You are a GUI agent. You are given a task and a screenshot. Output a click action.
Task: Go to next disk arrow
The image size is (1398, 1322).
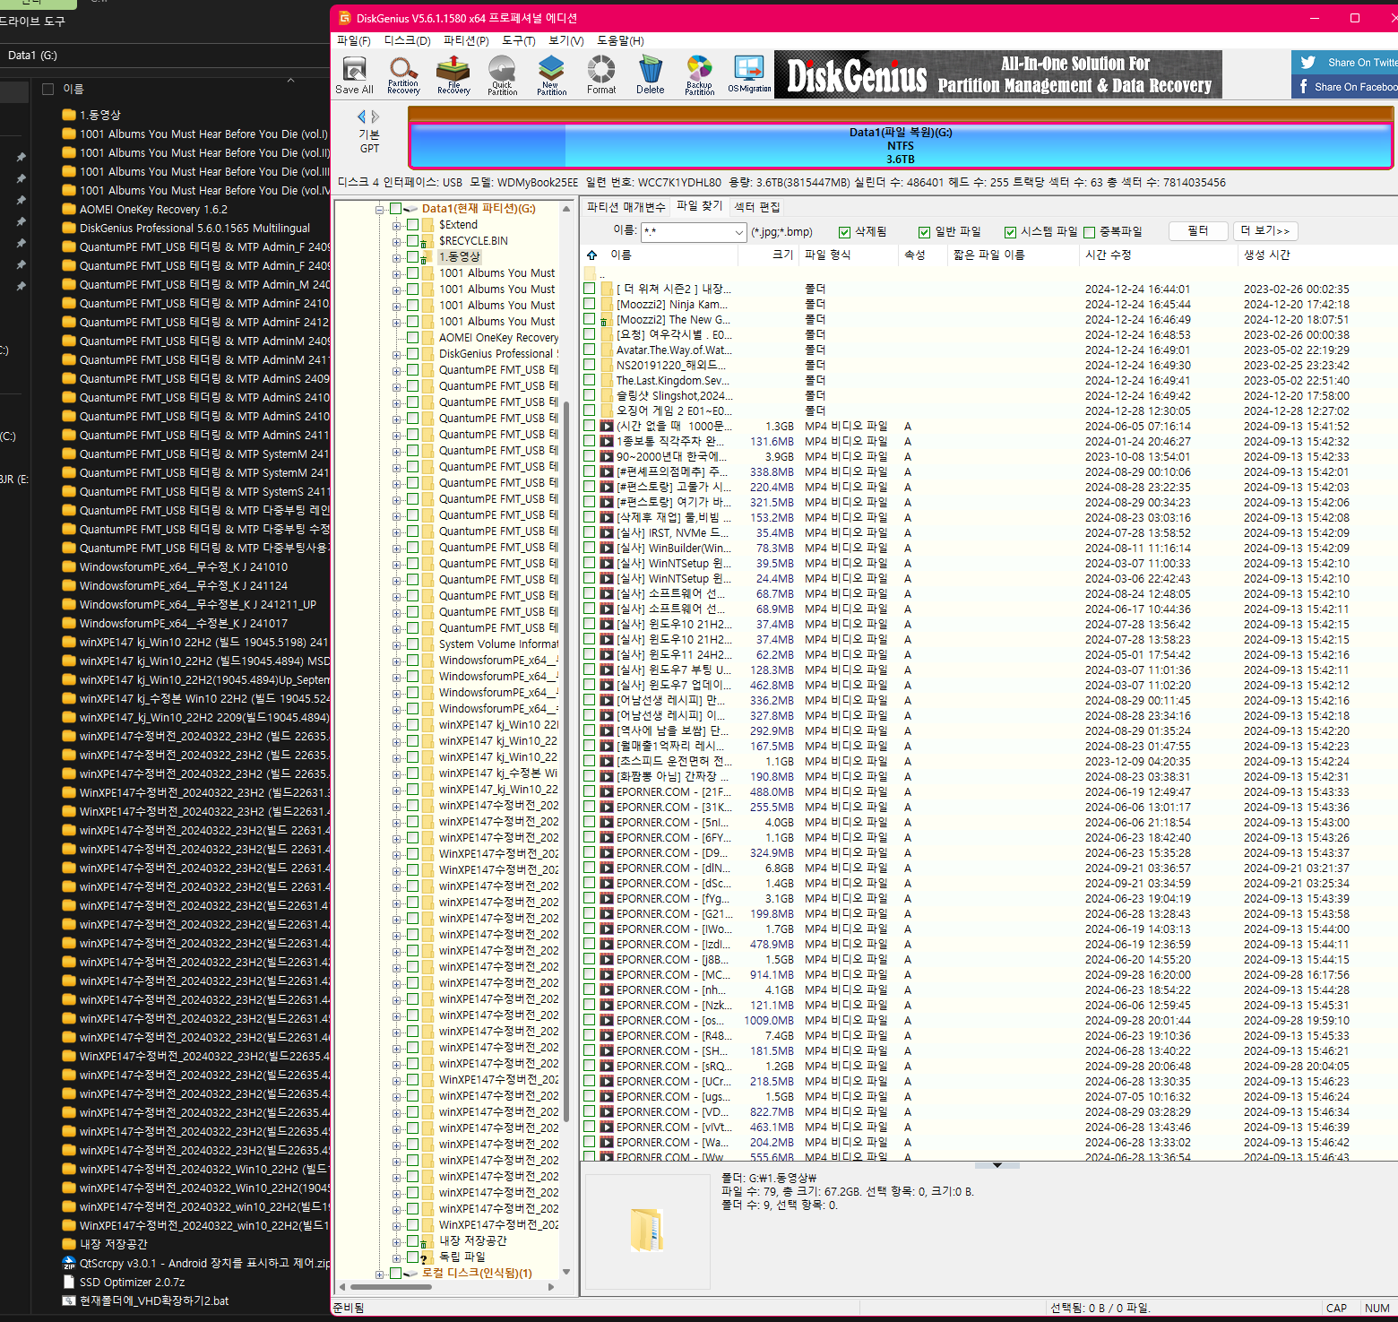click(375, 117)
